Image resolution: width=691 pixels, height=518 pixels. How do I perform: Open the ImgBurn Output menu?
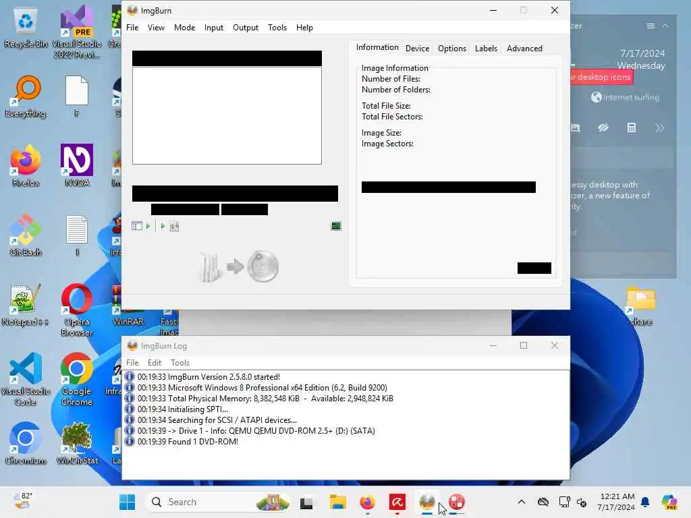[246, 27]
